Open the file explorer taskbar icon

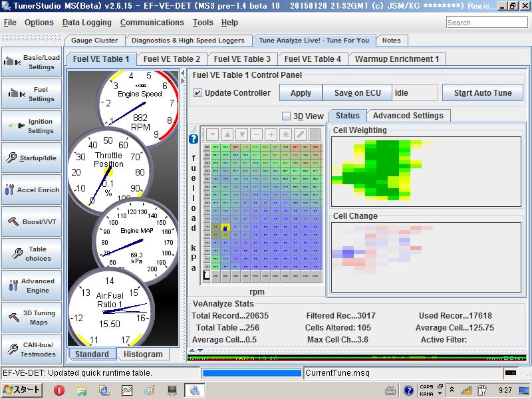coord(81,390)
